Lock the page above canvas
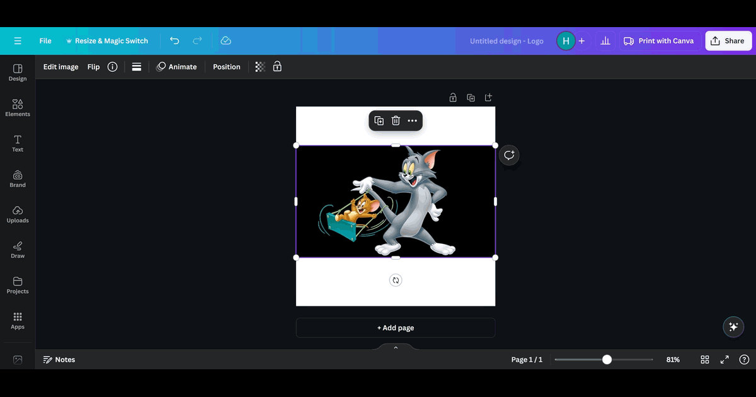The height and width of the screenshot is (397, 756). click(x=453, y=98)
